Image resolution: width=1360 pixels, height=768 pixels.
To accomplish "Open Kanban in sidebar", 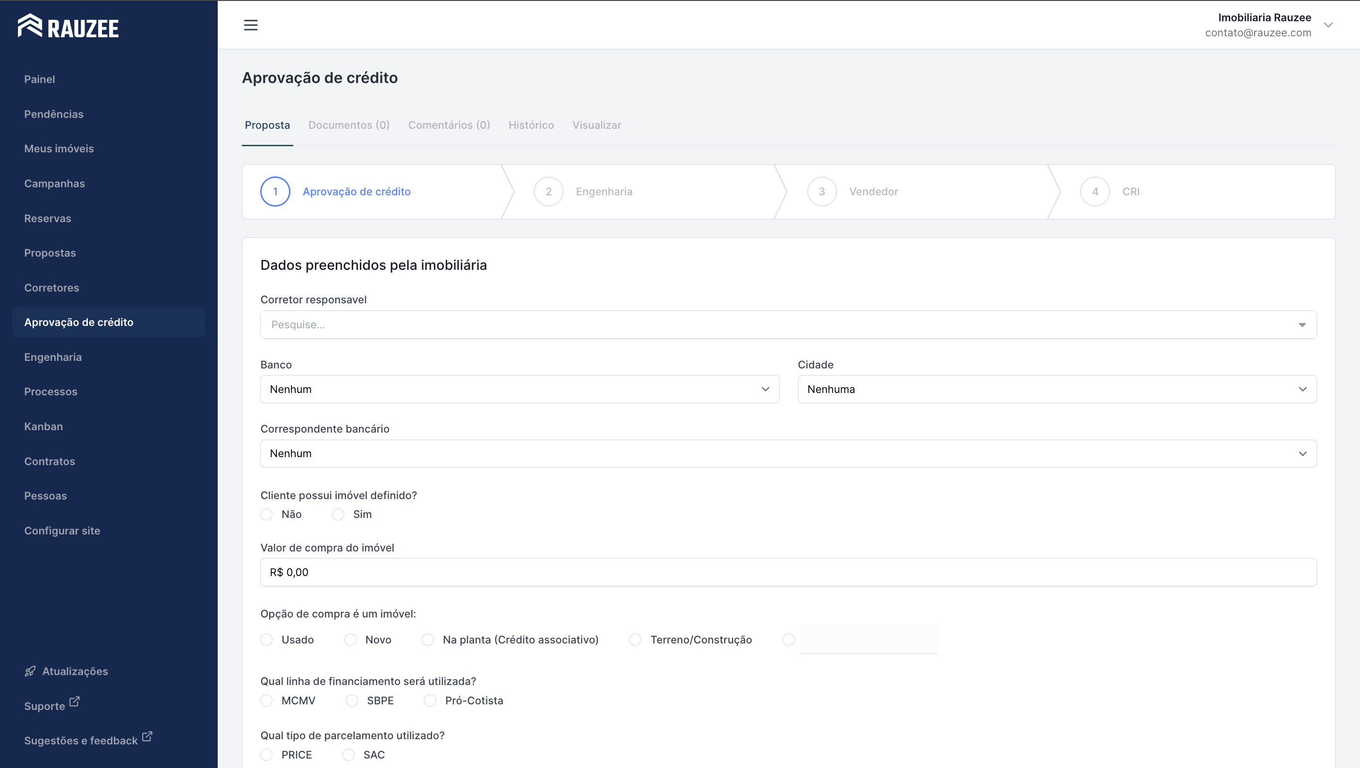I will pos(43,426).
